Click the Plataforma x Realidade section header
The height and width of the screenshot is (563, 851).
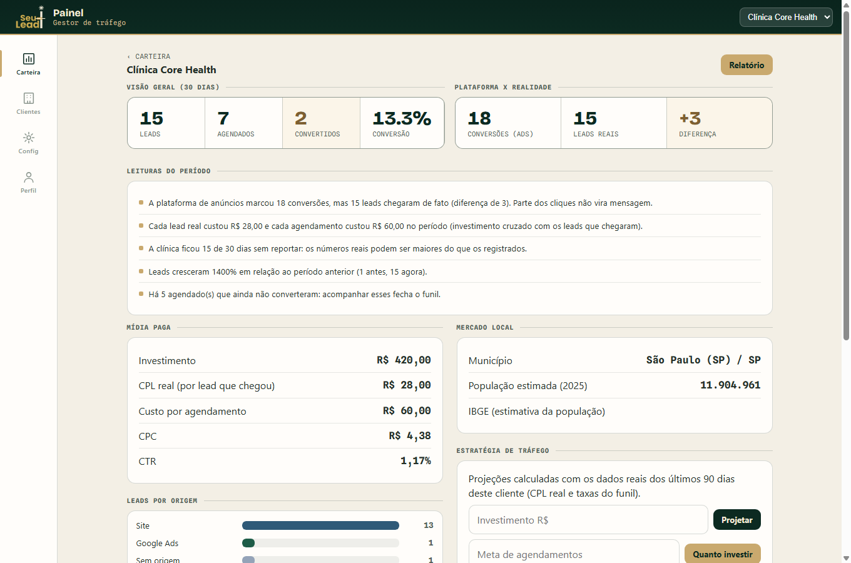pyautogui.click(x=503, y=88)
